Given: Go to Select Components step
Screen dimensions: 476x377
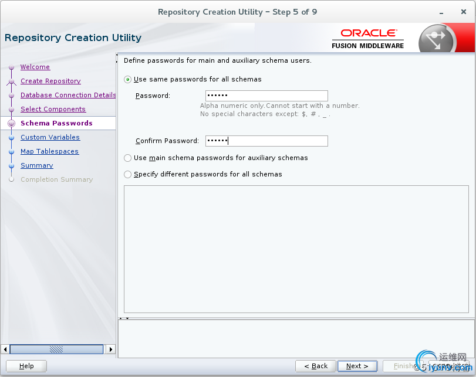Looking at the screenshot, I should click(x=53, y=109).
